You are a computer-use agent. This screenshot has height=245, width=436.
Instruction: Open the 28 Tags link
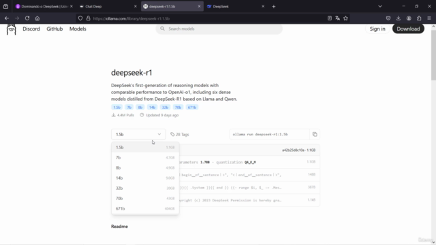(180, 135)
